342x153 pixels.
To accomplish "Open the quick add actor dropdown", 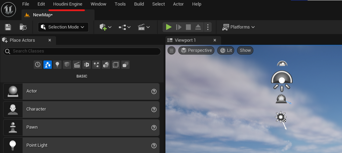I will (106, 27).
